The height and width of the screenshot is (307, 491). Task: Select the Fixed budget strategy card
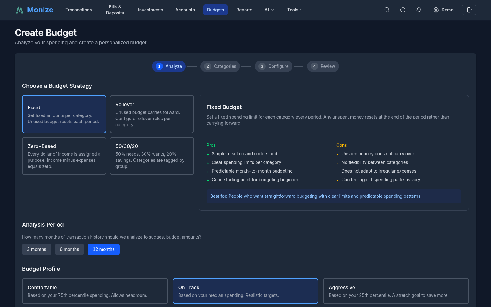point(64,114)
